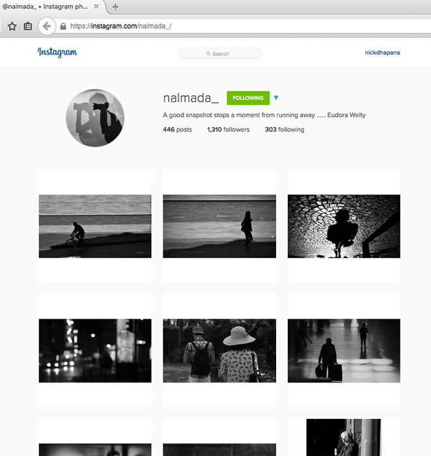Viewport: 431px width, 456px height.
Task: View the 1,310 followers list
Action: (228, 130)
